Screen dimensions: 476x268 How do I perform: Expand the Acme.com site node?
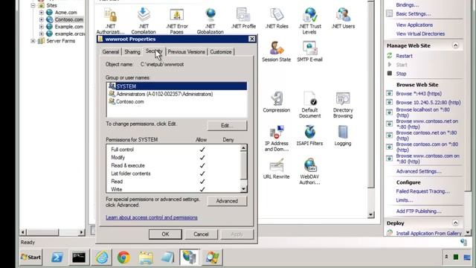(x=42, y=13)
